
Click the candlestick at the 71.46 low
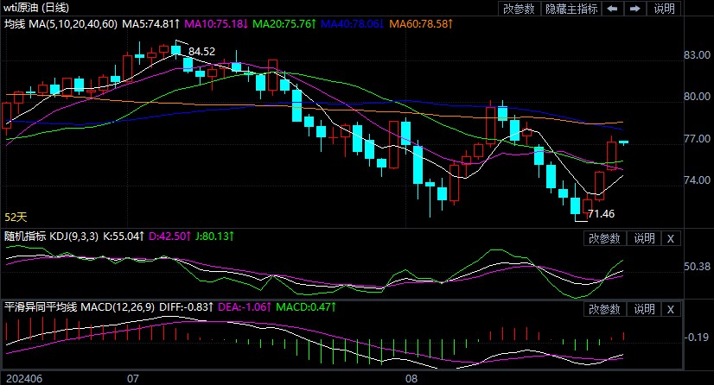(576, 205)
